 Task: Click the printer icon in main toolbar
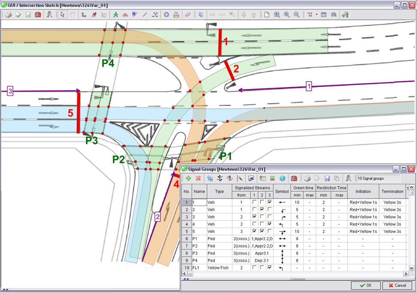(x=8, y=15)
